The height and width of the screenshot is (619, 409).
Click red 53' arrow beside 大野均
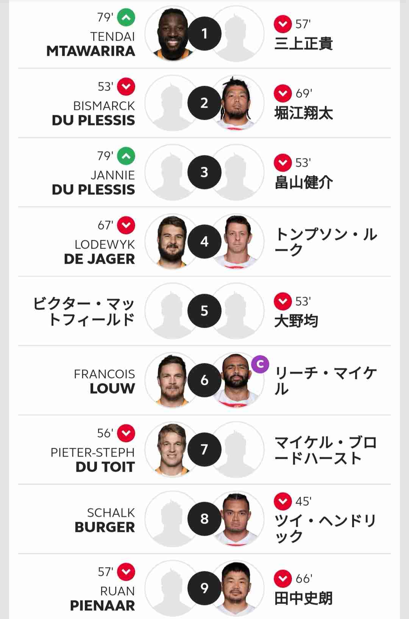283,302
